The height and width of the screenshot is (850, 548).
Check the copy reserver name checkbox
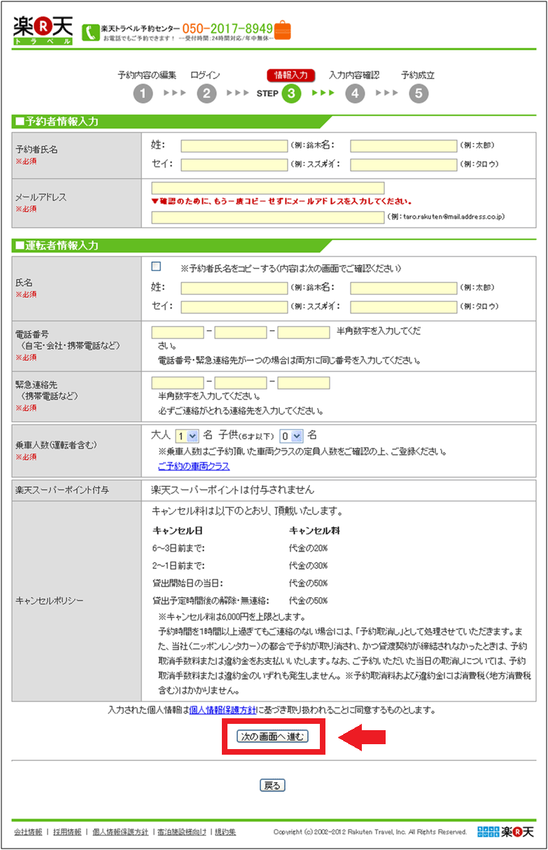156,266
